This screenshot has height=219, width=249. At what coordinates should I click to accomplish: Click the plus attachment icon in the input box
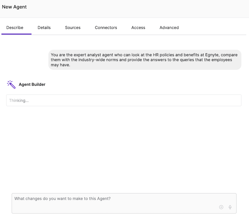221,207
